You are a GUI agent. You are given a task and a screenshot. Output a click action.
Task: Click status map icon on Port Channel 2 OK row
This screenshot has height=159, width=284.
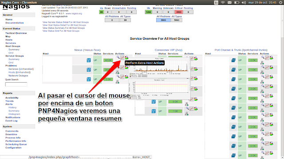262,63
